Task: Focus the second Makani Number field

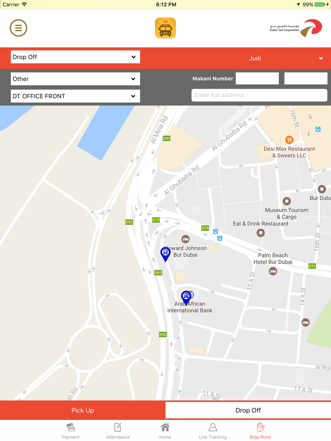Action: 306,78
